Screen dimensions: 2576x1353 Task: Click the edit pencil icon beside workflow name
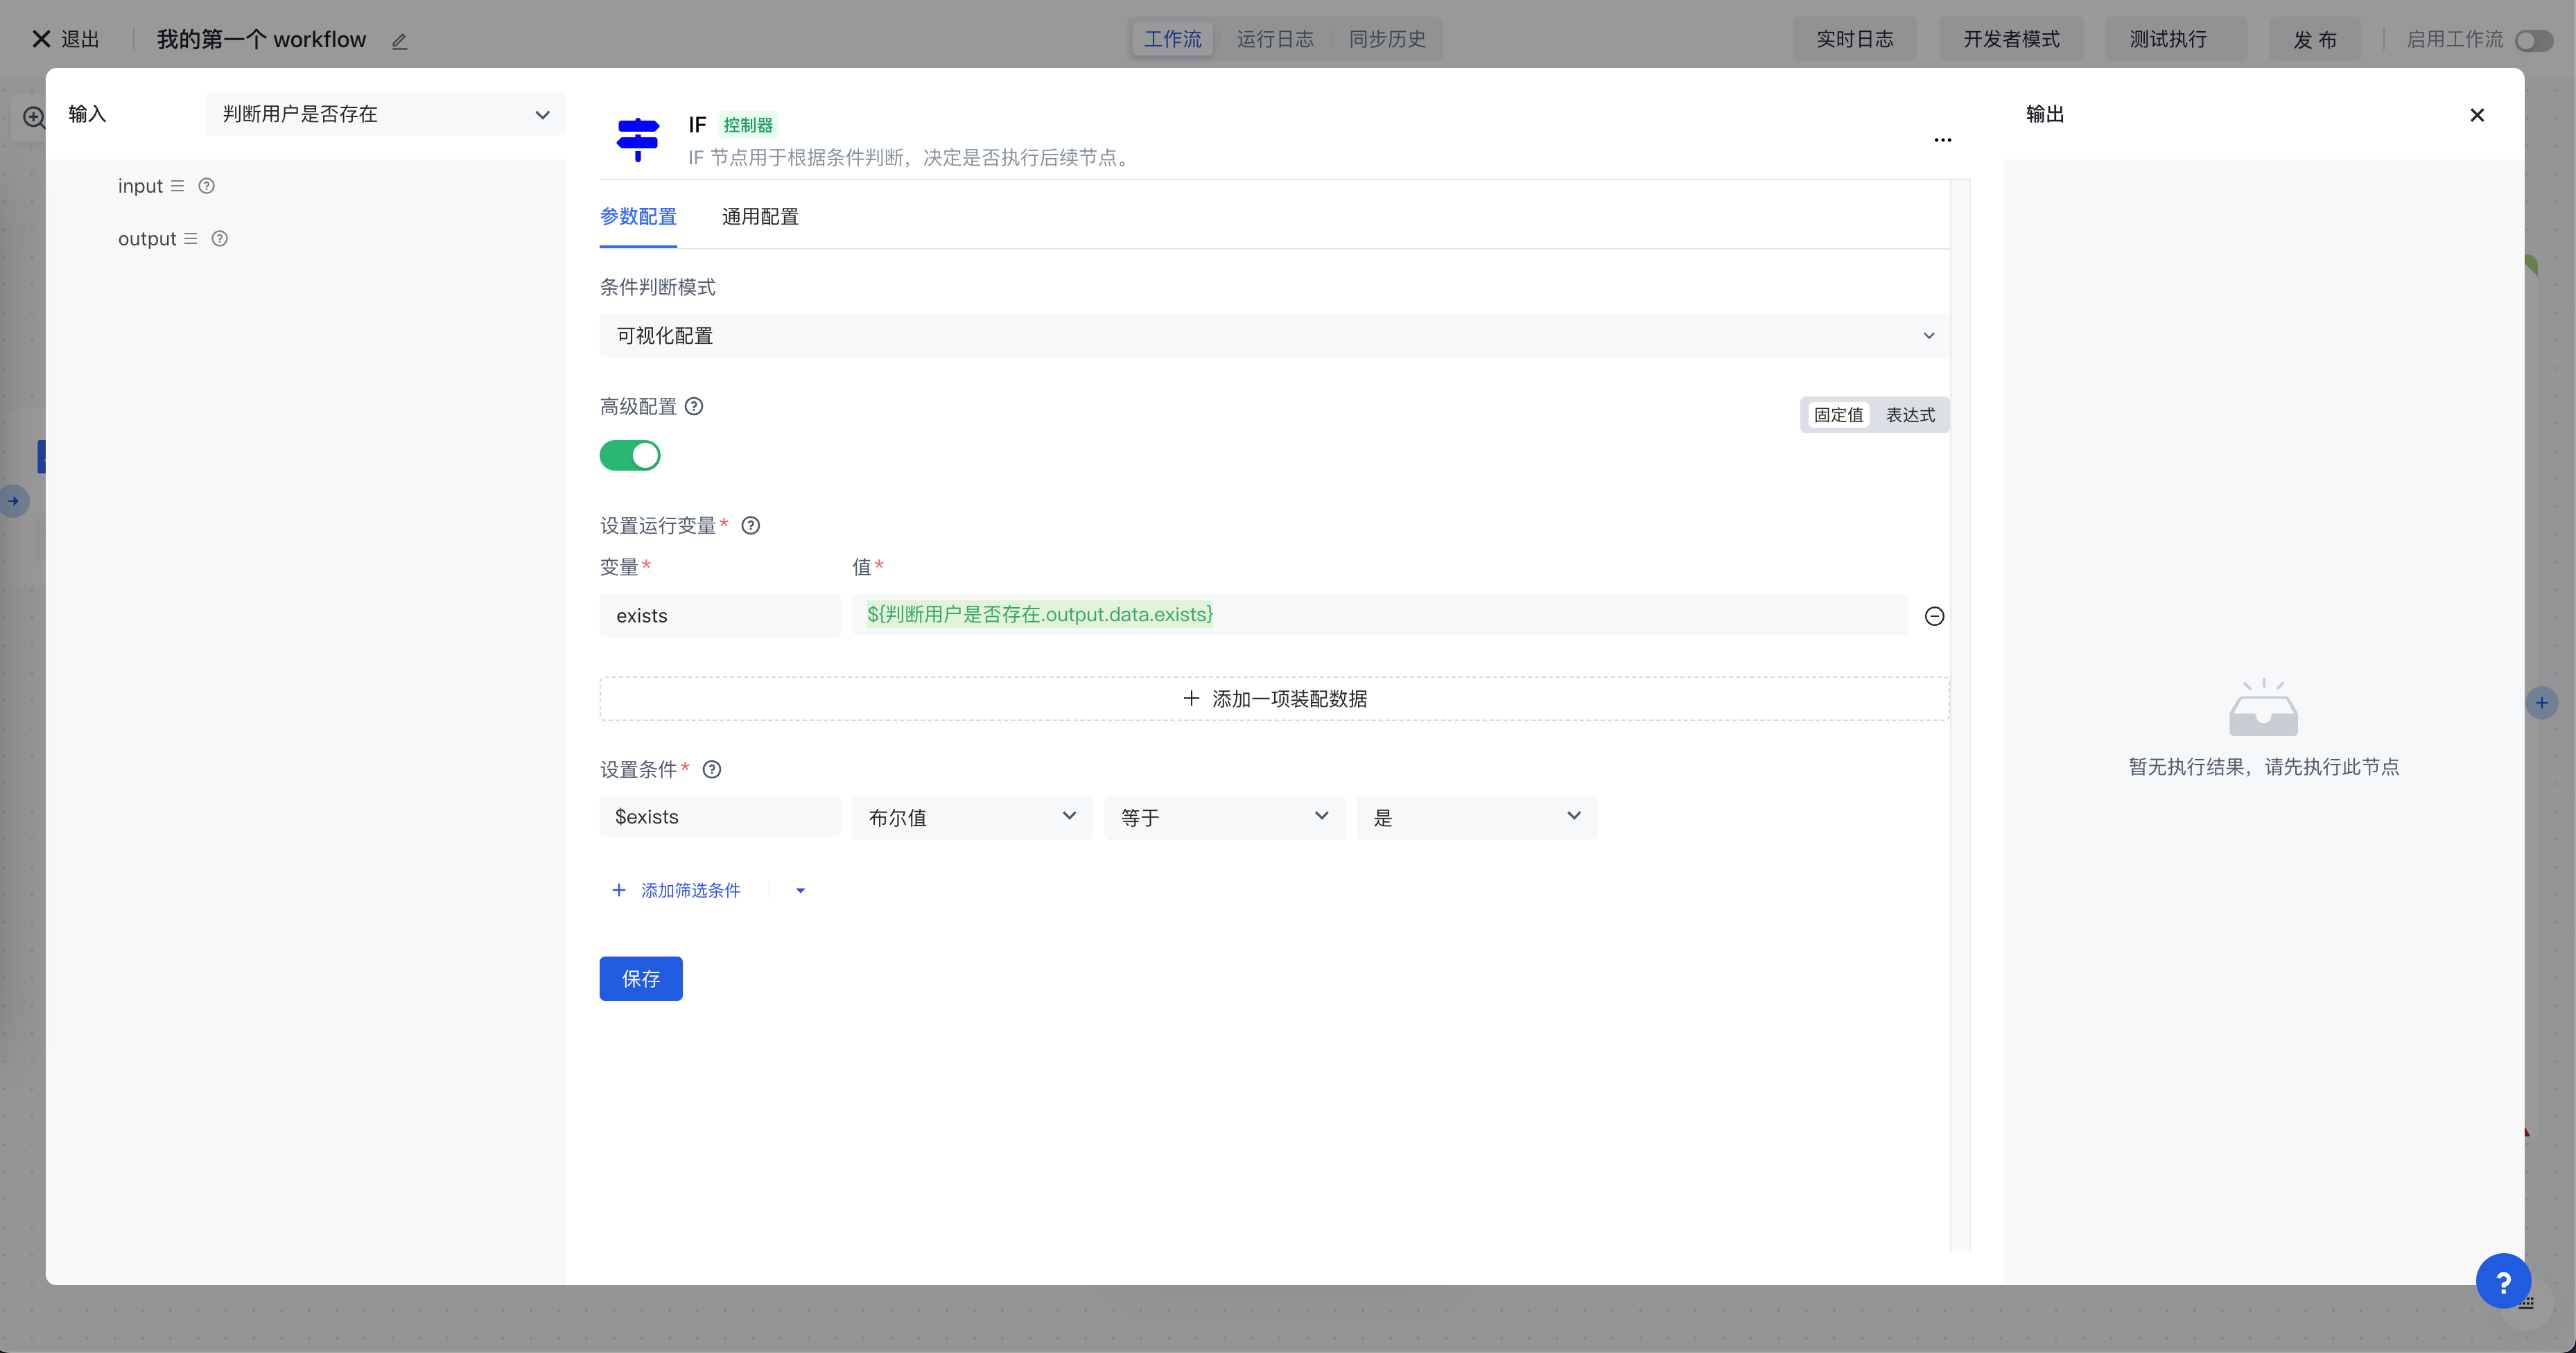point(399,41)
